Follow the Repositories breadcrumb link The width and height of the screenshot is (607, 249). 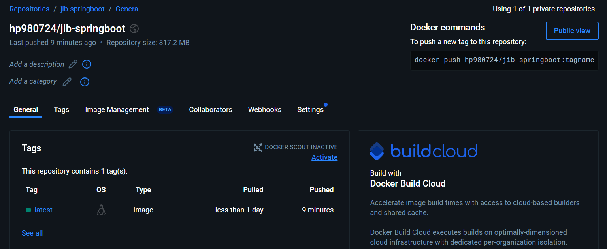(x=29, y=9)
